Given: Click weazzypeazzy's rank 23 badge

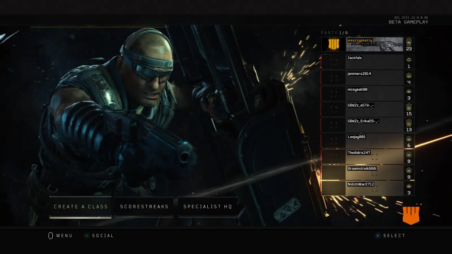Looking at the screenshot, I should [x=409, y=44].
